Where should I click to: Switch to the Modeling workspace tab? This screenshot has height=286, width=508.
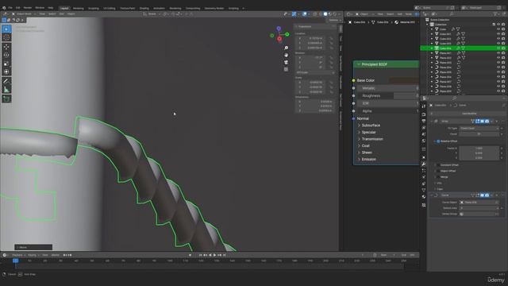[x=78, y=8]
